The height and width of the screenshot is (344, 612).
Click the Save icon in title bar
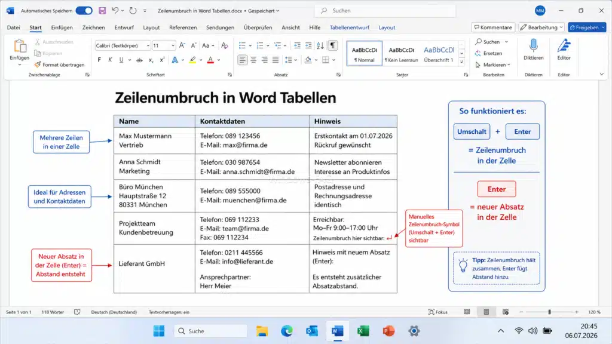click(x=102, y=11)
